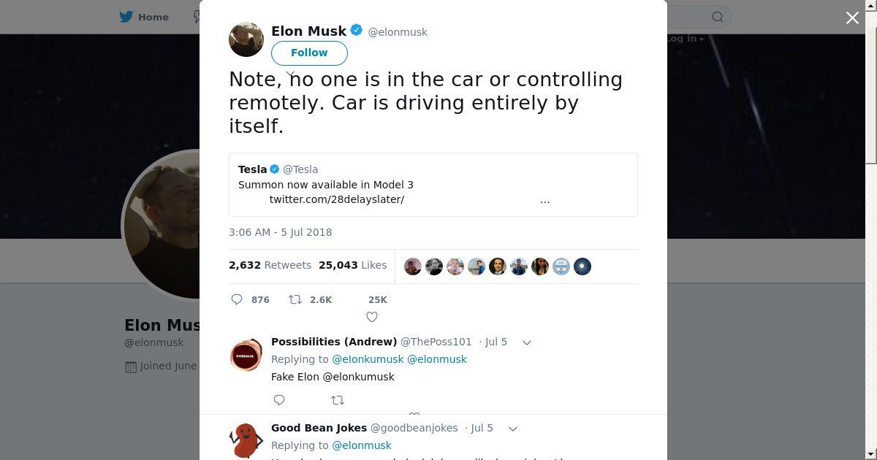This screenshot has width=877, height=460.
Task: View the 25,043 Likes list
Action: click(352, 265)
